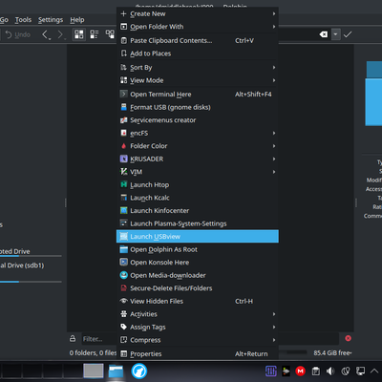Click the KRUSADER icon
382x382 pixels.
pyautogui.click(x=123, y=159)
